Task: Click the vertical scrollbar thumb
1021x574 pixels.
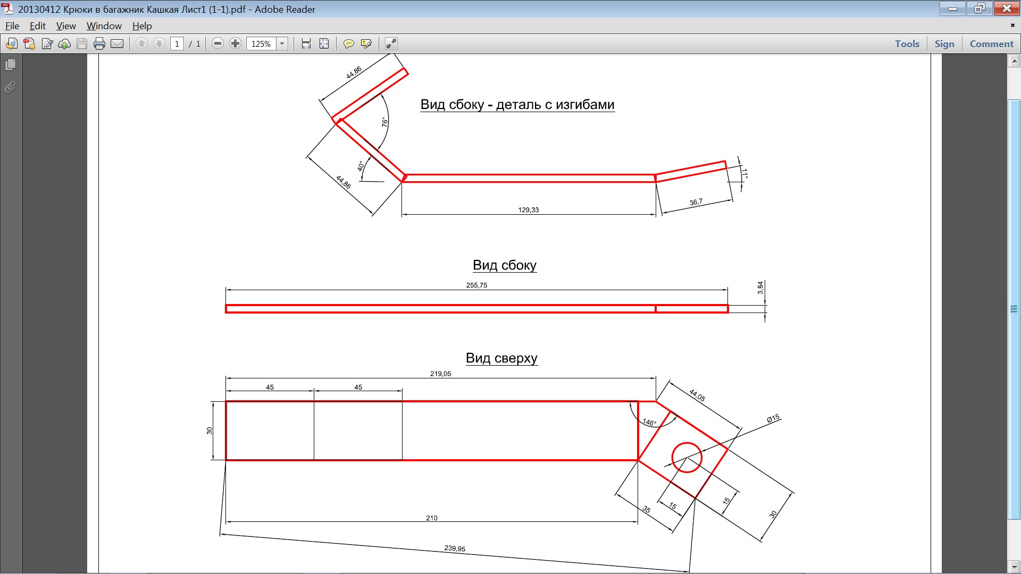Action: coord(1014,308)
